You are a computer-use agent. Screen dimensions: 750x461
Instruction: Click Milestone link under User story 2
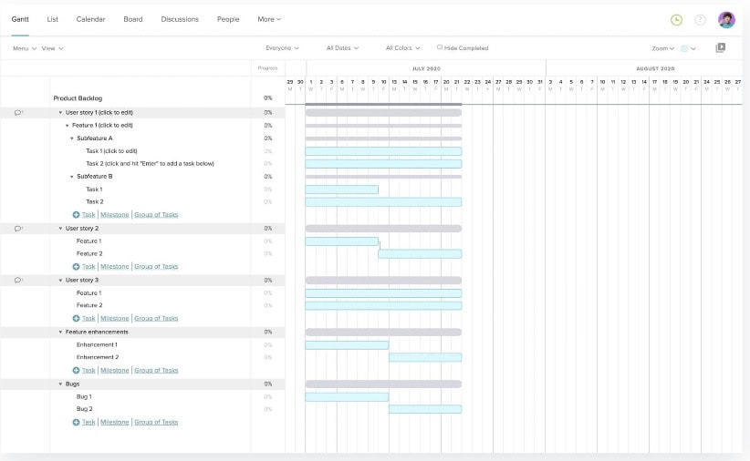click(x=114, y=267)
